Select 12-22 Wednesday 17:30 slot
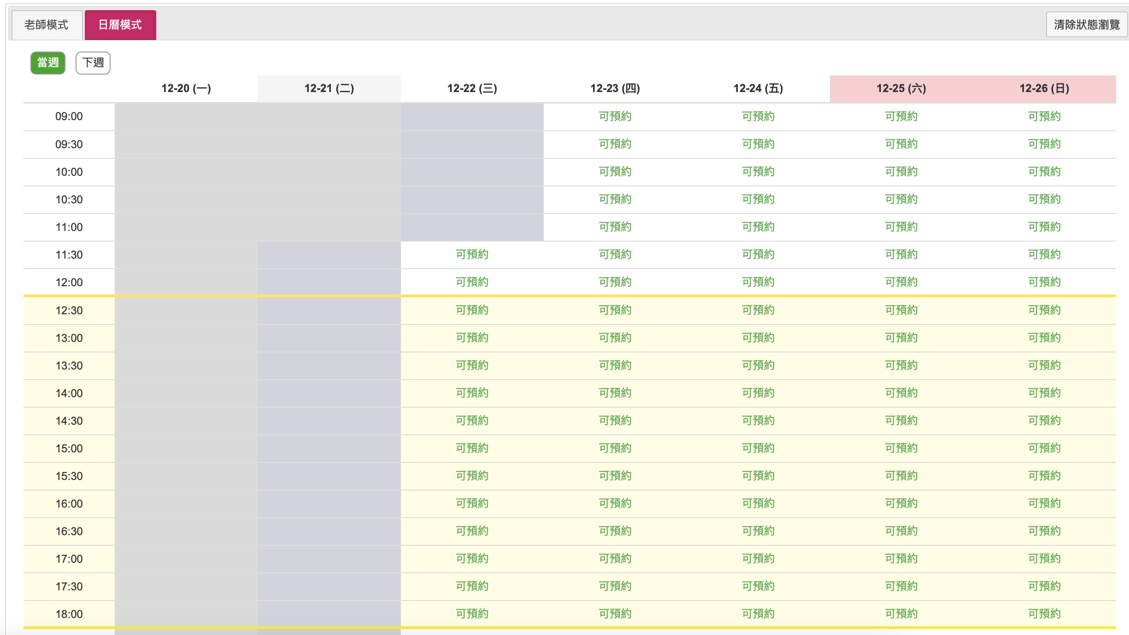Viewport: 1129px width, 635px height. [472, 586]
